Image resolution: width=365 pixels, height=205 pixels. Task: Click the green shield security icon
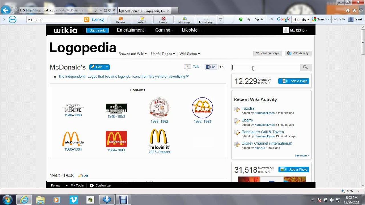241,19
